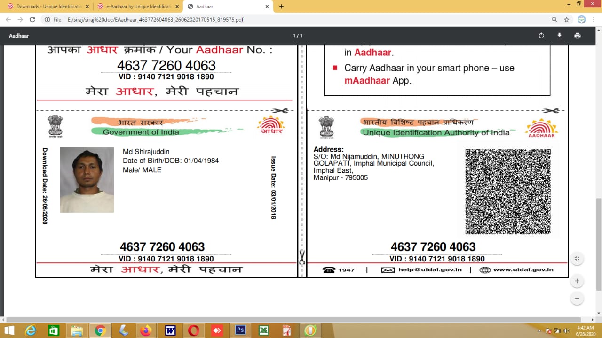Click the 1947 helpline number text
This screenshot has height=338, width=602.
pos(346,270)
